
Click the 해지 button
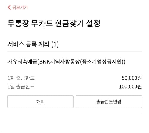41,101
